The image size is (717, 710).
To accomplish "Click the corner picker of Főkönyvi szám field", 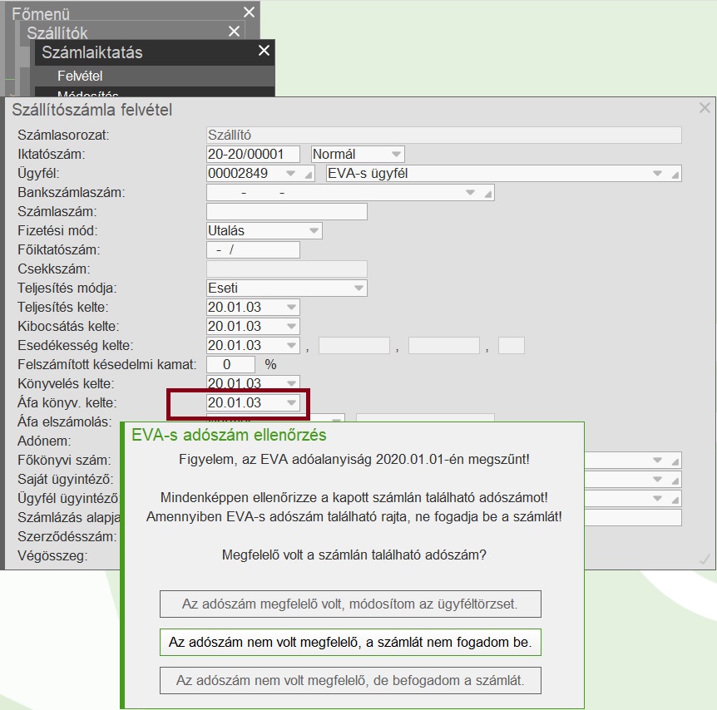I will [x=675, y=461].
